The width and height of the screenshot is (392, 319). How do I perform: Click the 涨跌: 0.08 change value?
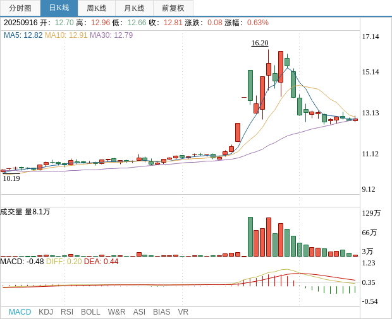204,23
